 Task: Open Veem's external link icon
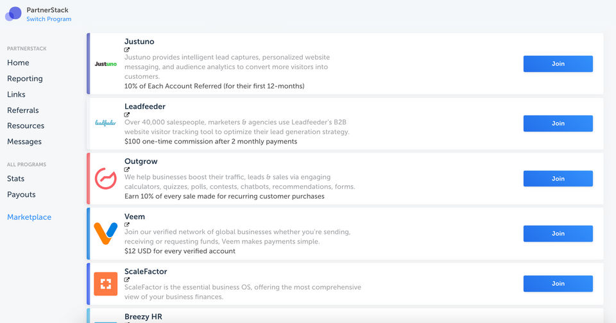tap(127, 225)
